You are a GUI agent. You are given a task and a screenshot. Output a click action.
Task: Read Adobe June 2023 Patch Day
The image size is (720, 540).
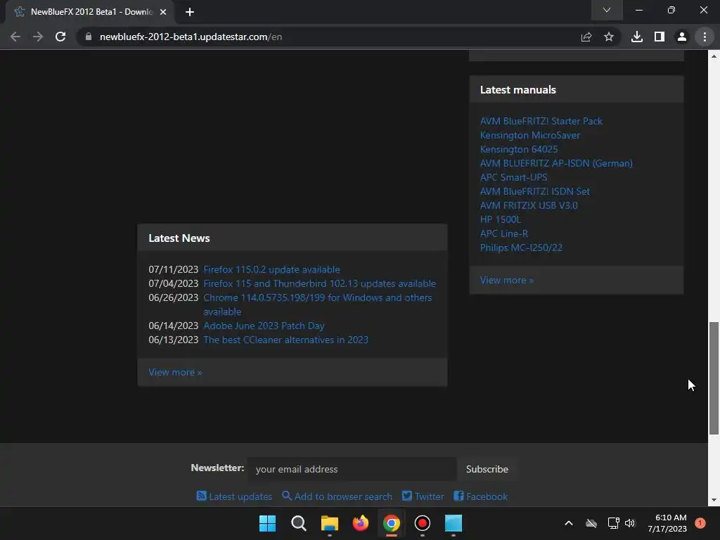(264, 326)
